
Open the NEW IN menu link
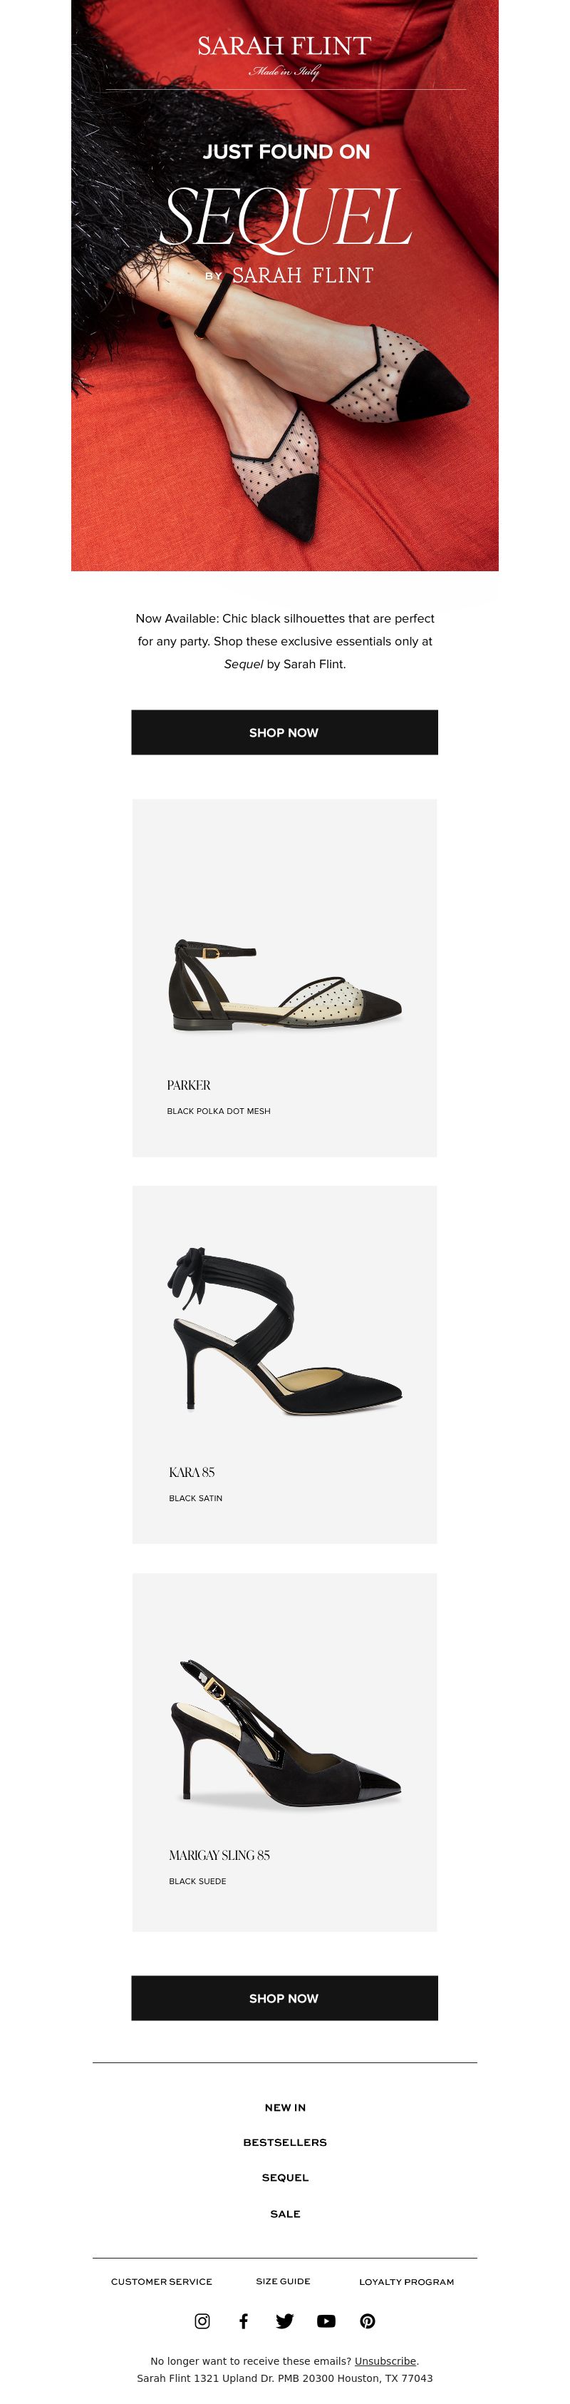(x=286, y=2107)
